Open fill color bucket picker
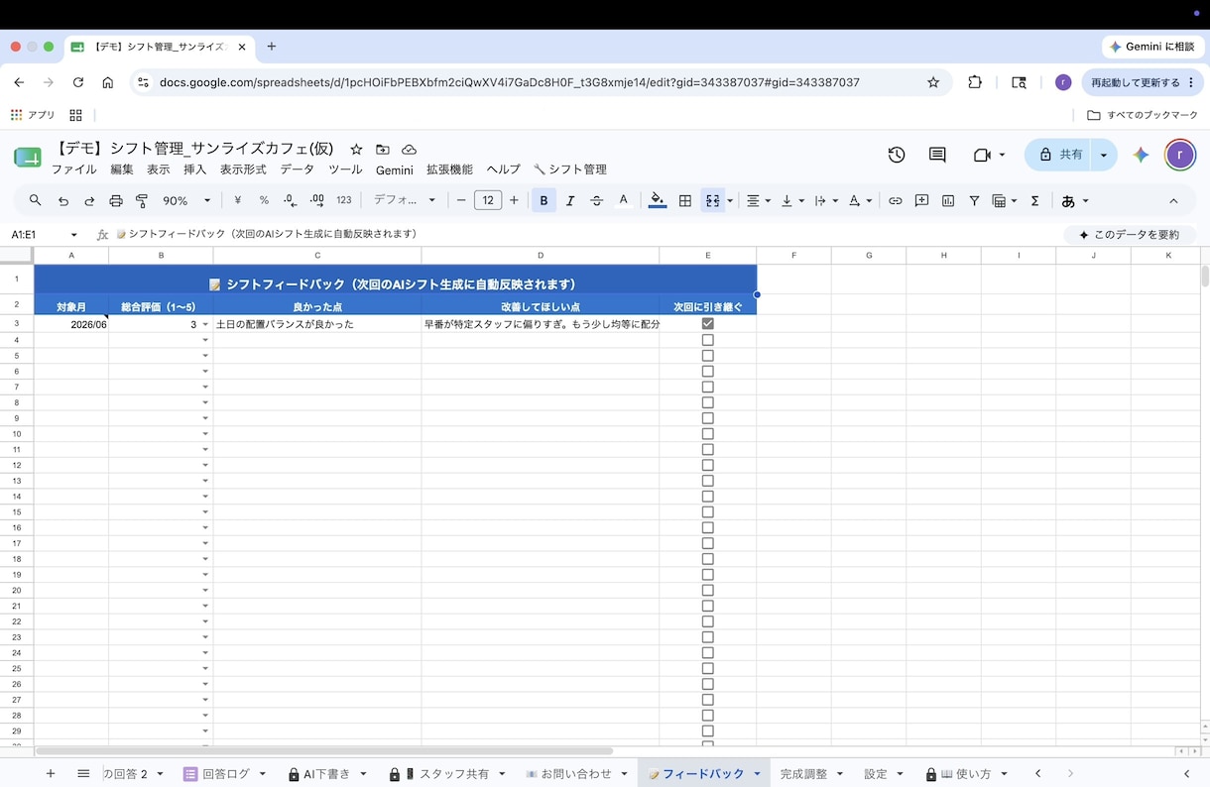 tap(657, 200)
